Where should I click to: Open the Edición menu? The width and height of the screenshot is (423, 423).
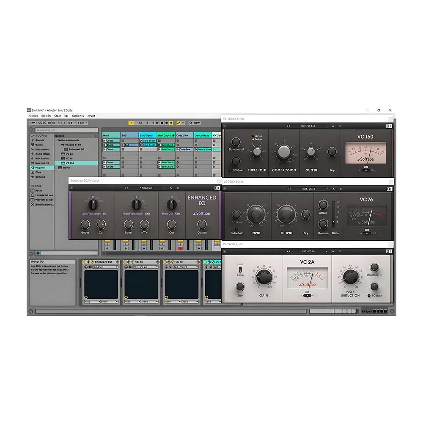[x=46, y=116]
